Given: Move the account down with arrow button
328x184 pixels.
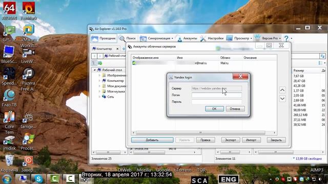Looking at the screenshot, I should (282, 99).
